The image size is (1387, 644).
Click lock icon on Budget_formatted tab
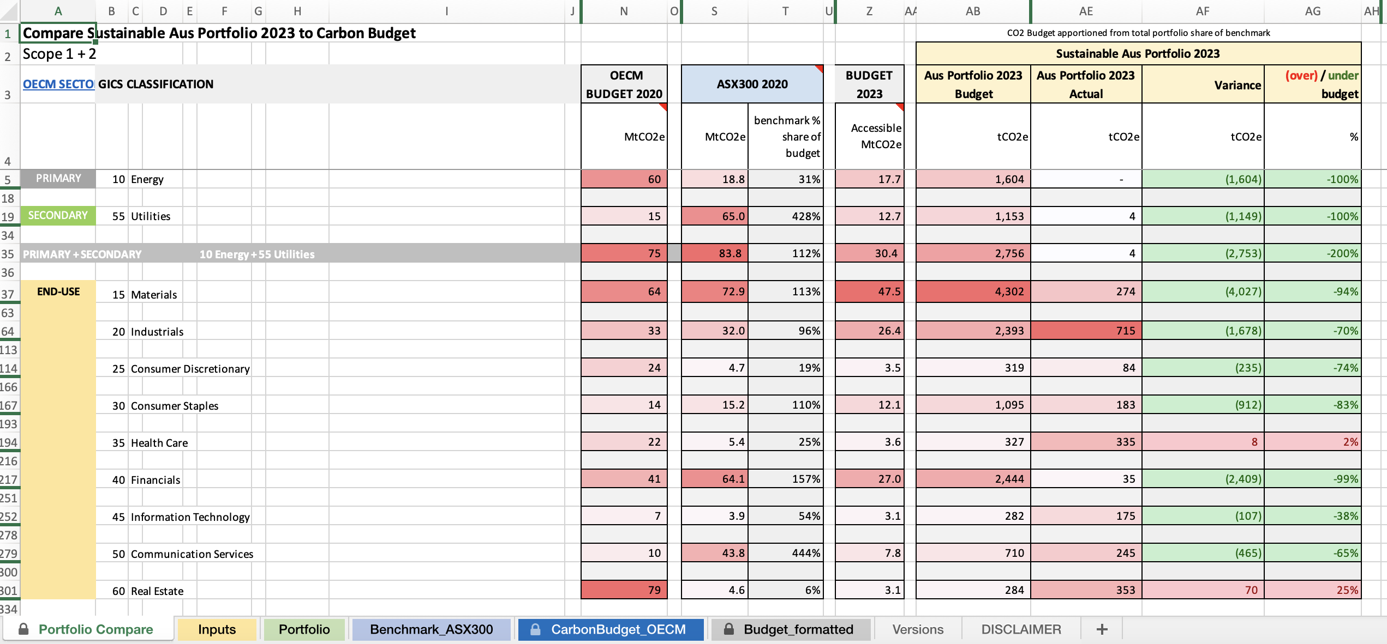click(728, 629)
